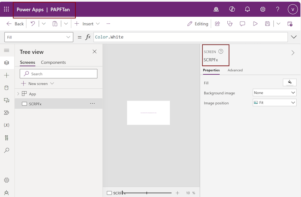The height and width of the screenshot is (197, 301).
Task: Open the user account avatar V
Action: click(293, 9)
